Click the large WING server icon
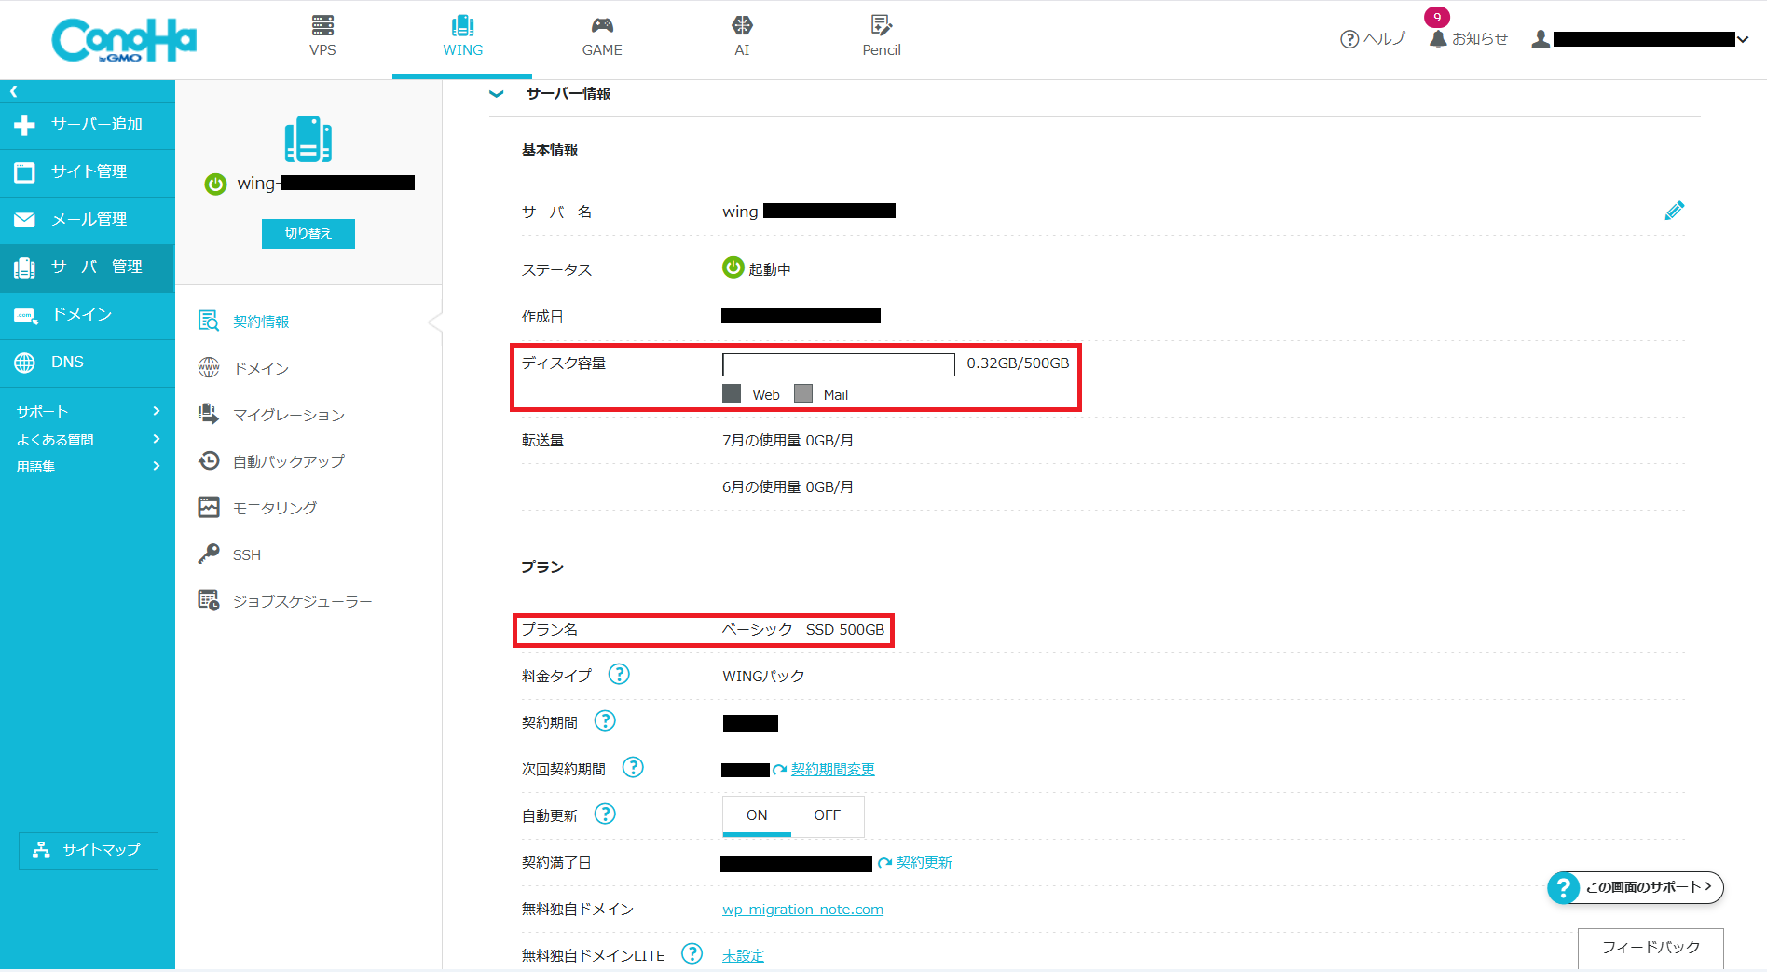Screen dimensions: 1767x972 click(308, 140)
